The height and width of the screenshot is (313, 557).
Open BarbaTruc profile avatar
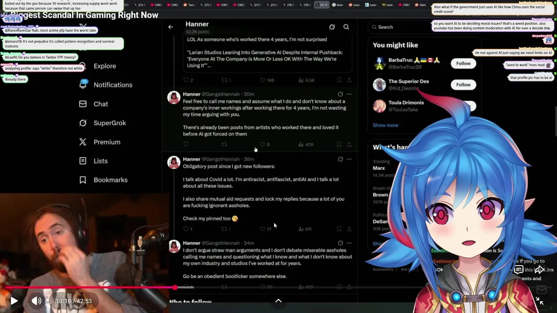[x=379, y=63]
